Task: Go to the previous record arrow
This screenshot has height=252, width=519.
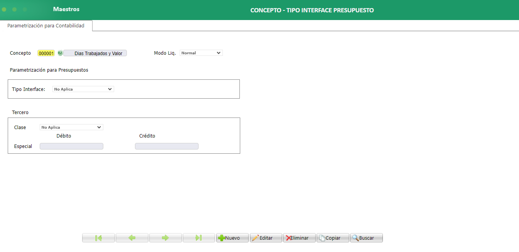Action: pyautogui.click(x=132, y=238)
